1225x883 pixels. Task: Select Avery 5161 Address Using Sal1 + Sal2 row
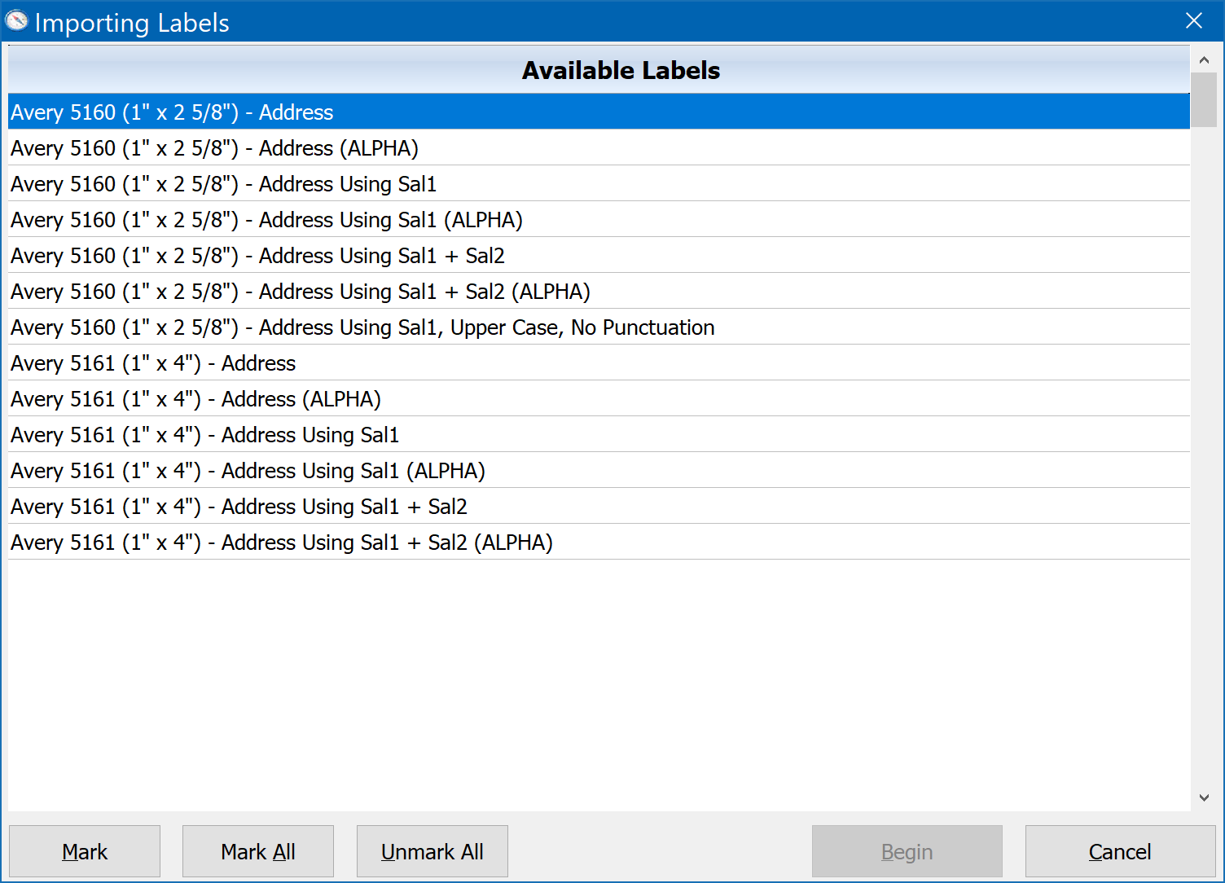(x=599, y=506)
